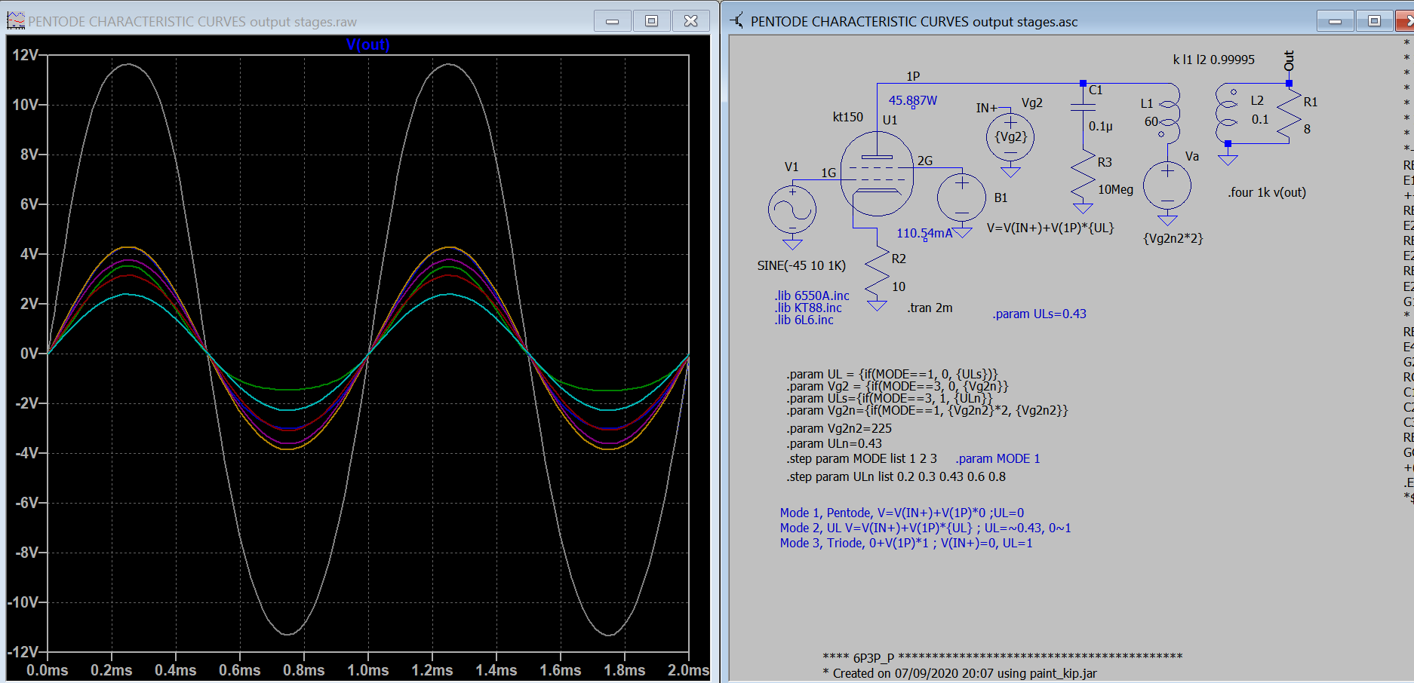Maximize the schematic .asc window

tap(1375, 21)
